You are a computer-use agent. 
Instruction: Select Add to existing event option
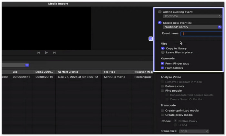click(160, 12)
